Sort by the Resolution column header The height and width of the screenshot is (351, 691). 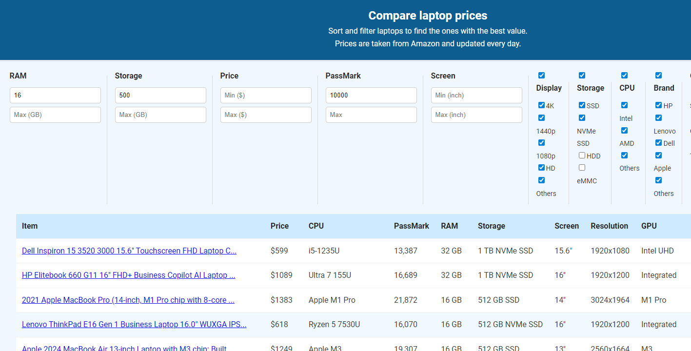(609, 226)
